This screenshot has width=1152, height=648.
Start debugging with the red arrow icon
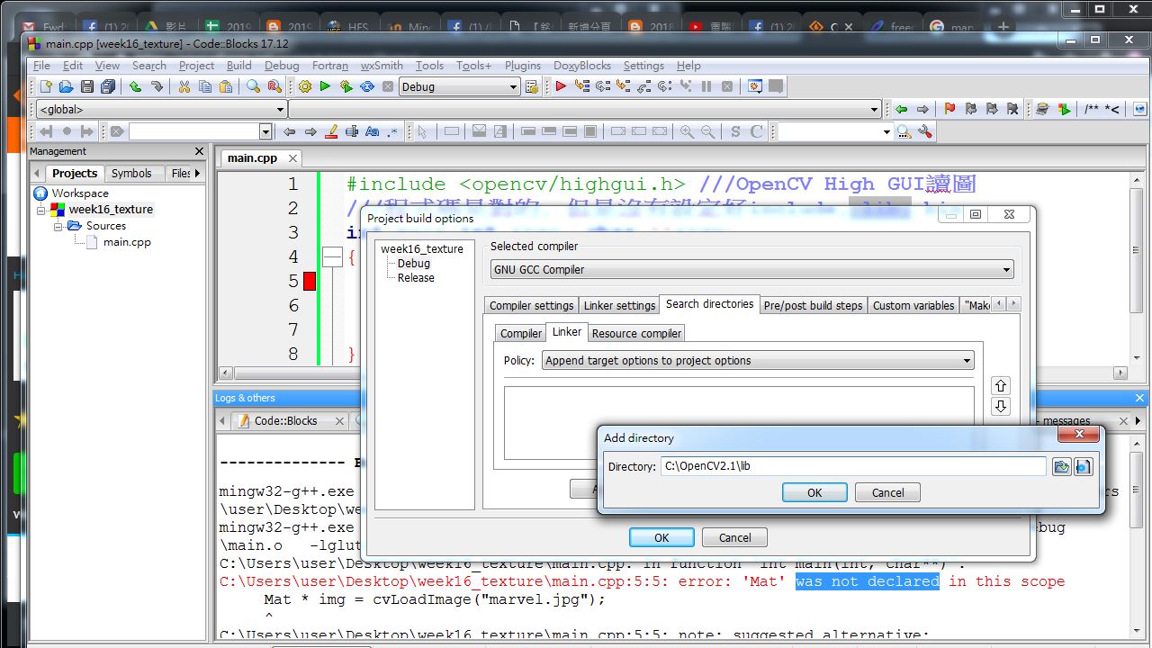point(561,86)
